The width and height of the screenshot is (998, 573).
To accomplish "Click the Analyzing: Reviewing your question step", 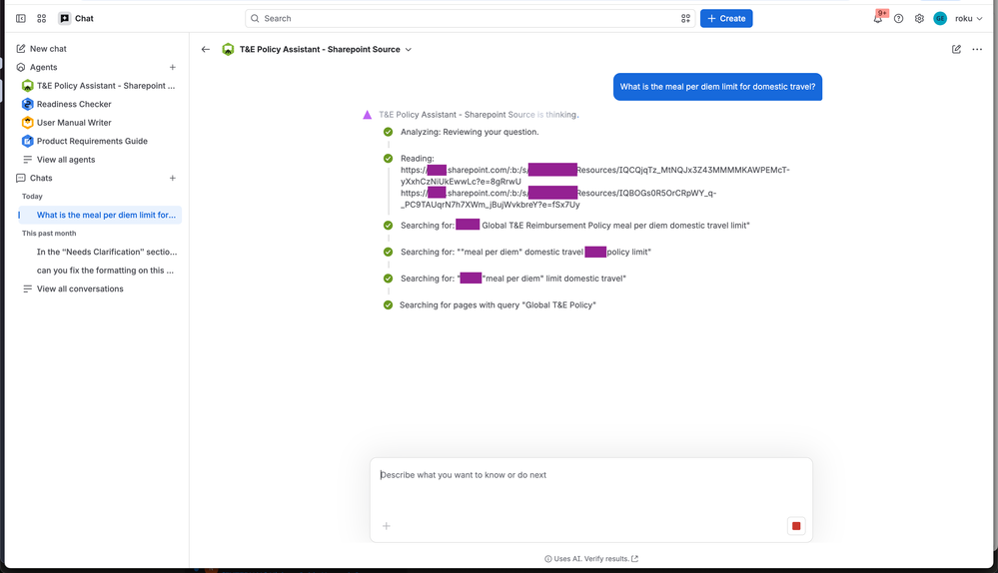I will 470,132.
